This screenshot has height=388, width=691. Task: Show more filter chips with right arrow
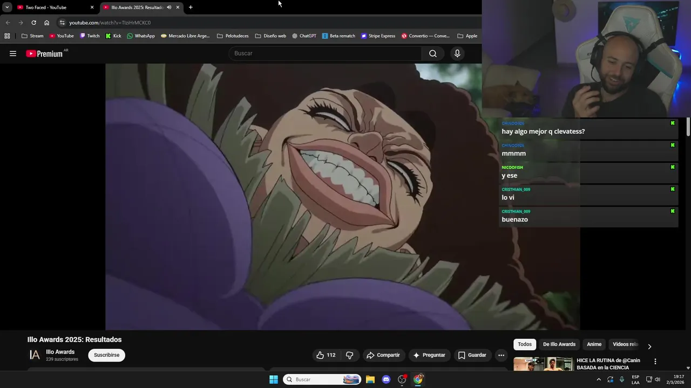(x=649, y=347)
